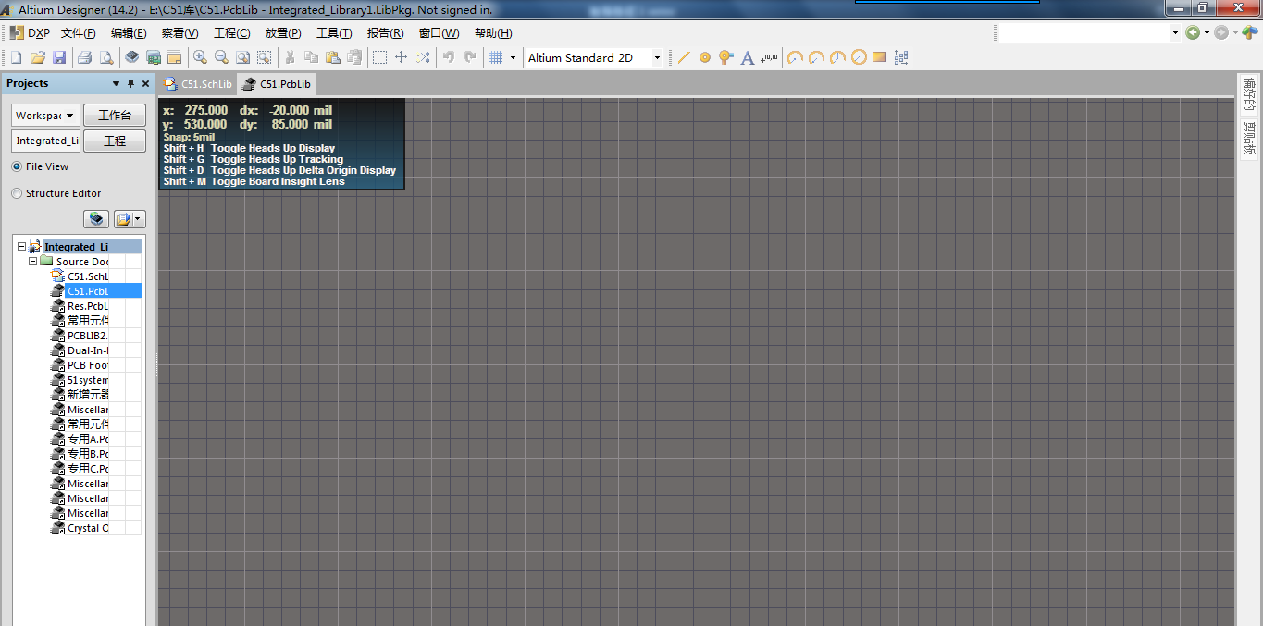Click the print icon
Viewport: 1263px width, 626px height.
coord(84,57)
